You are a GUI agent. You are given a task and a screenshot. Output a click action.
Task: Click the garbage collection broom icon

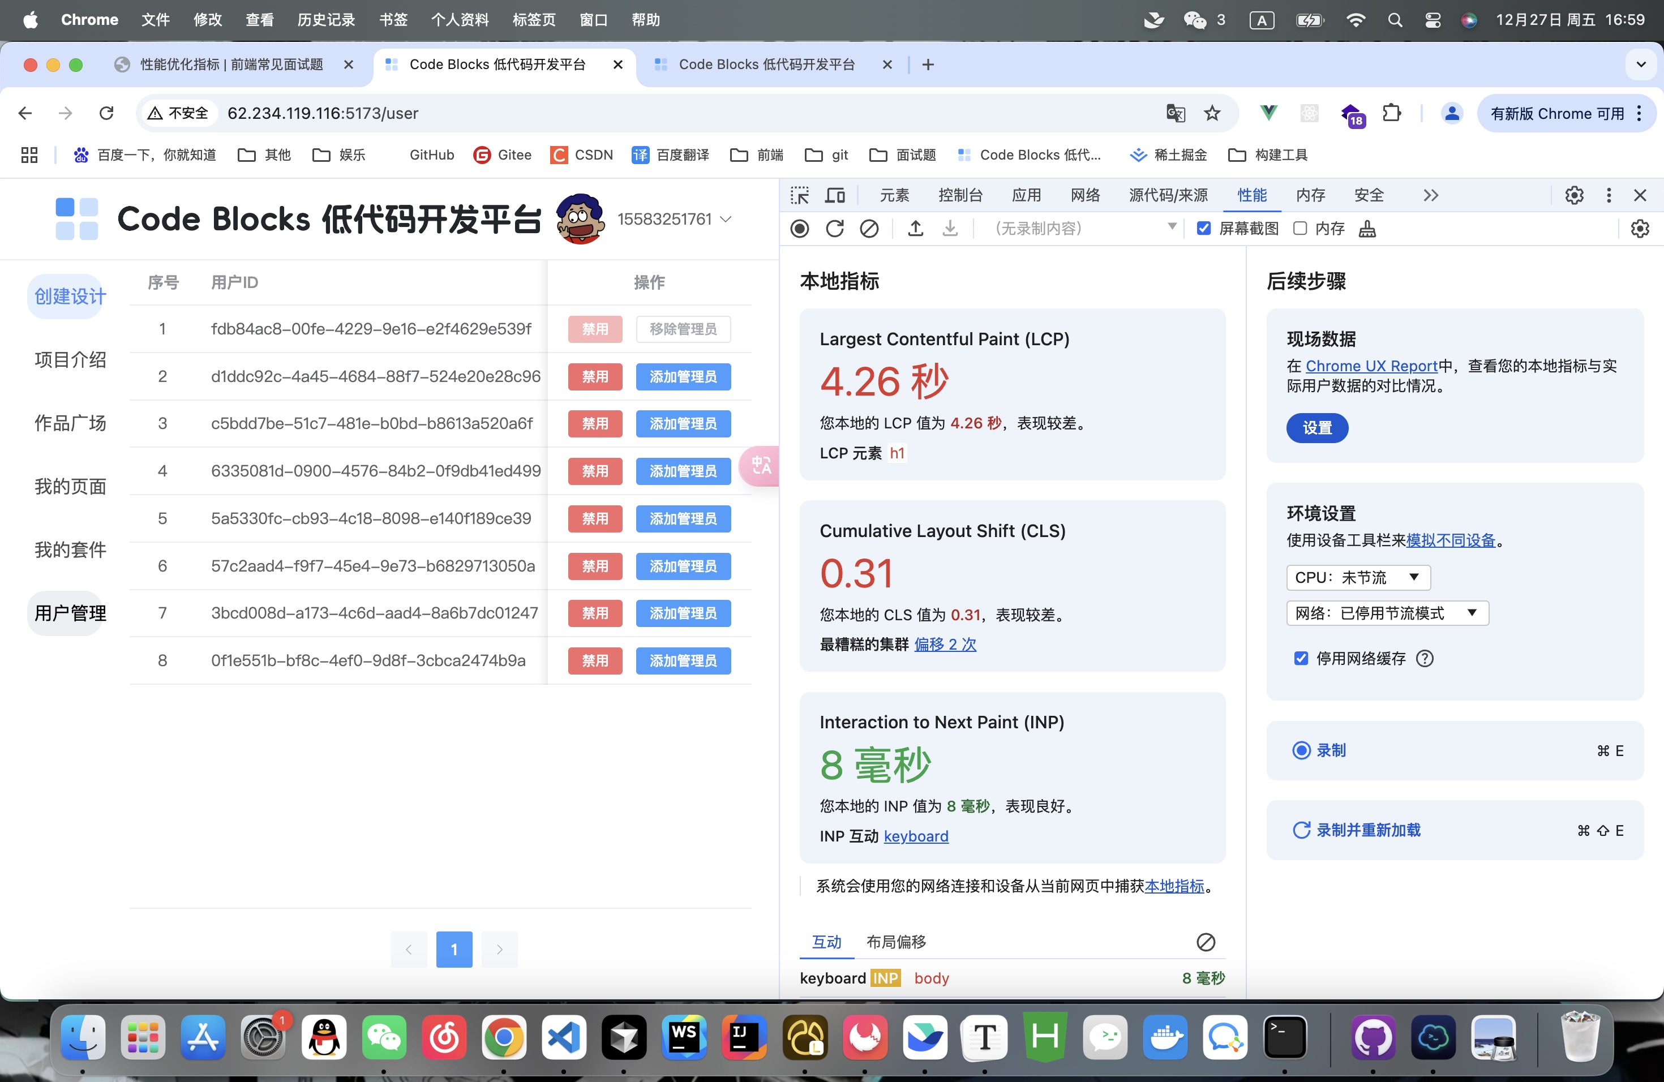click(1367, 229)
